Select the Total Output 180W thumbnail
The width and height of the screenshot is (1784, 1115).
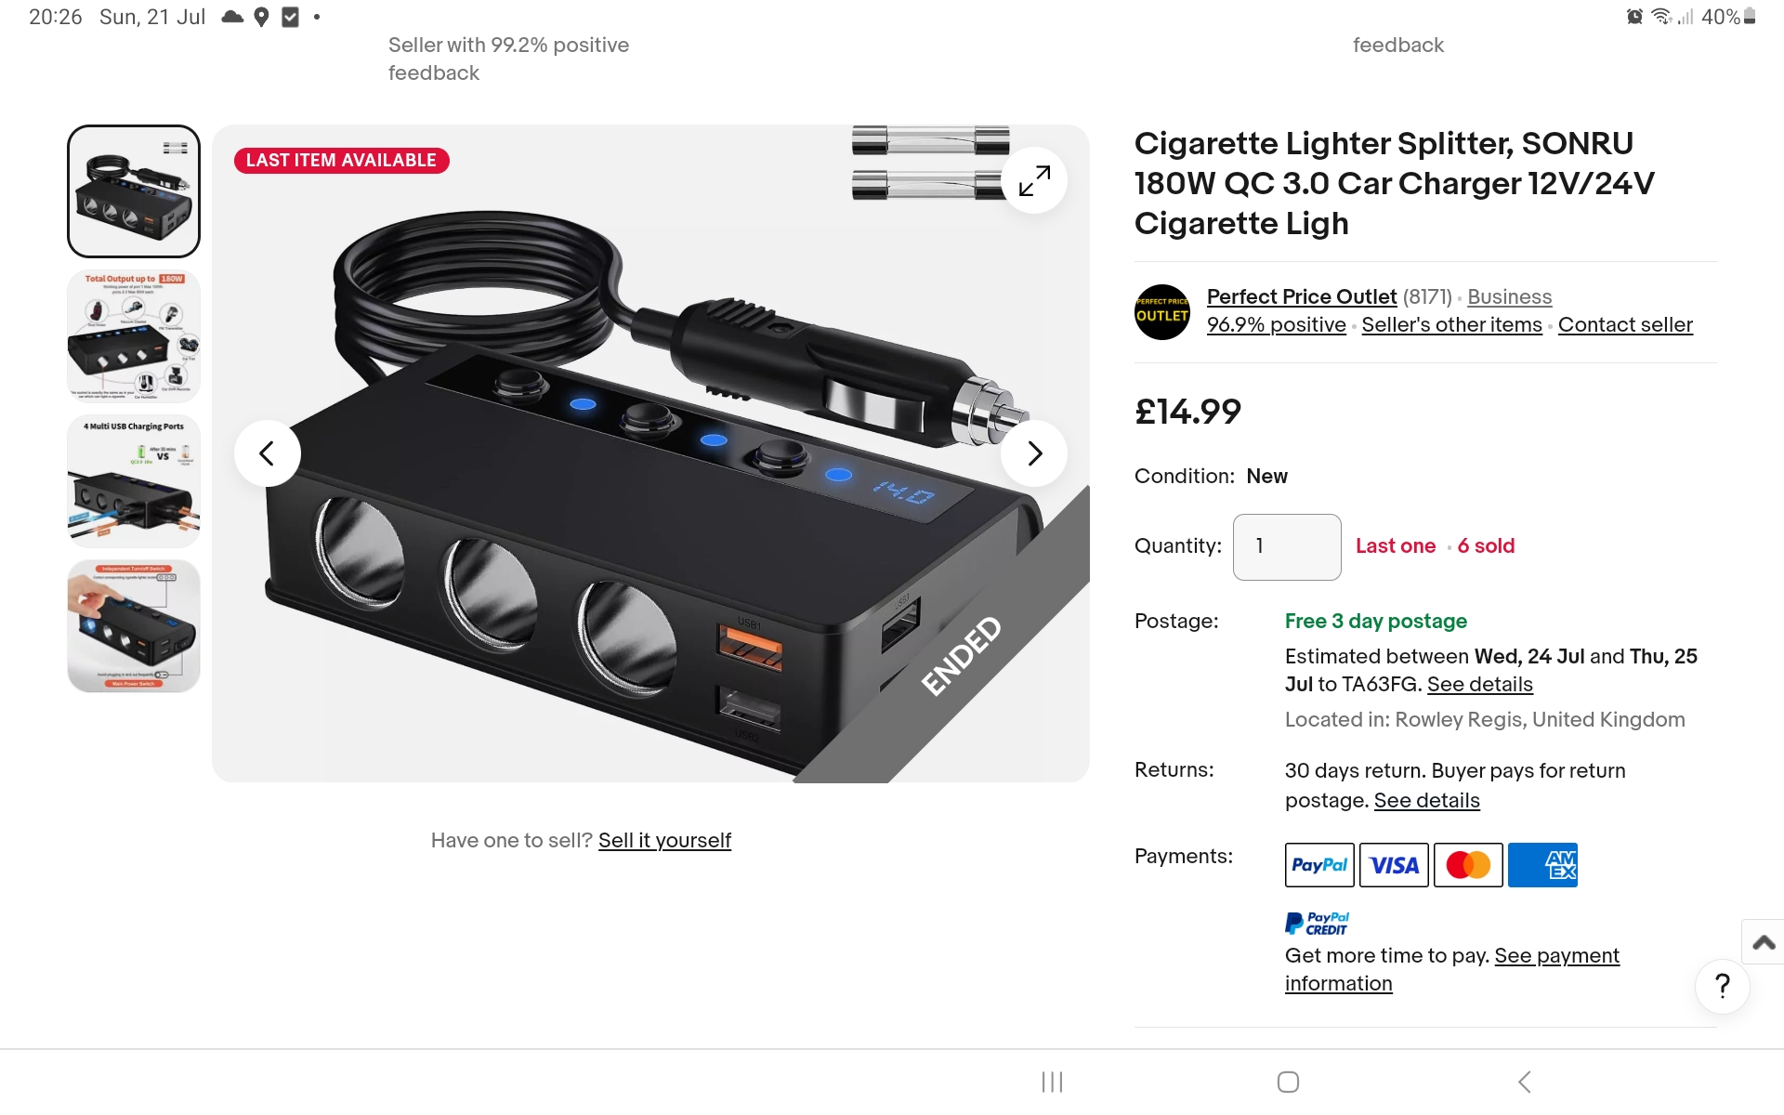pos(134,336)
